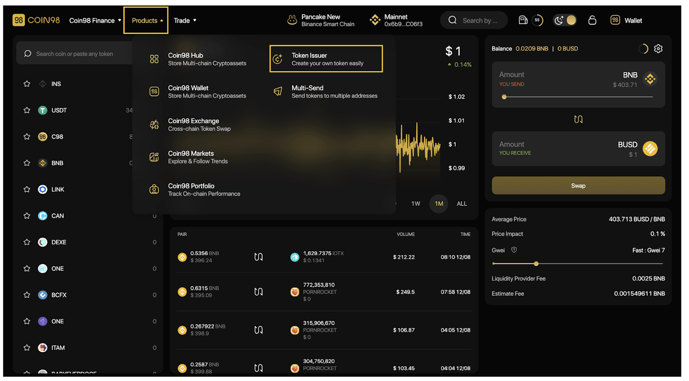Click the gas value 55 badge
689x381 pixels.
coord(537,20)
